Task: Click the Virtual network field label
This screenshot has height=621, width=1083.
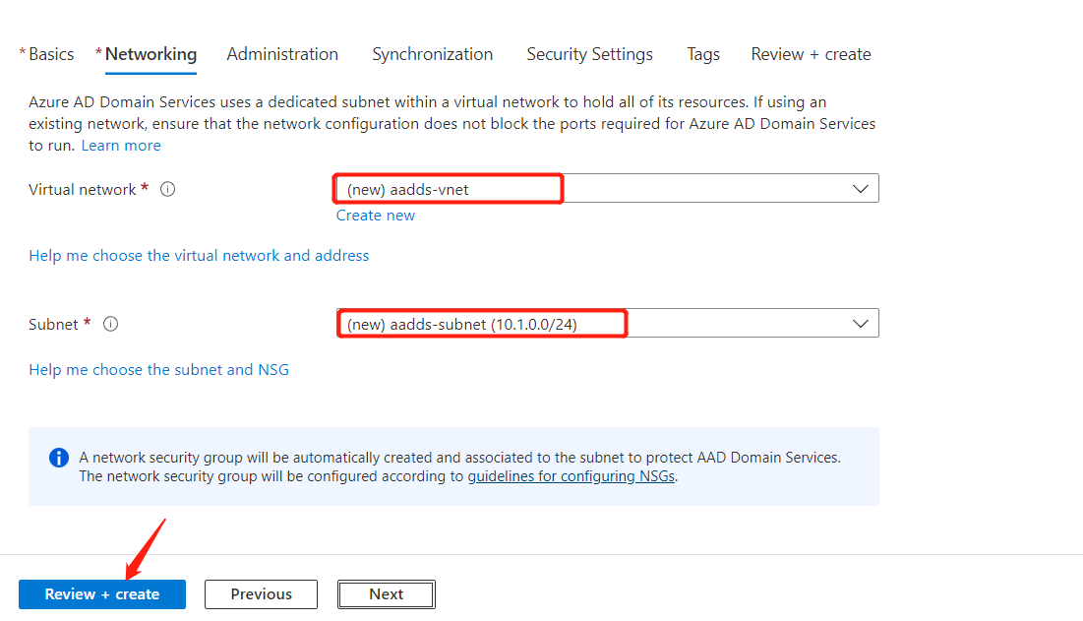Action: coord(83,189)
